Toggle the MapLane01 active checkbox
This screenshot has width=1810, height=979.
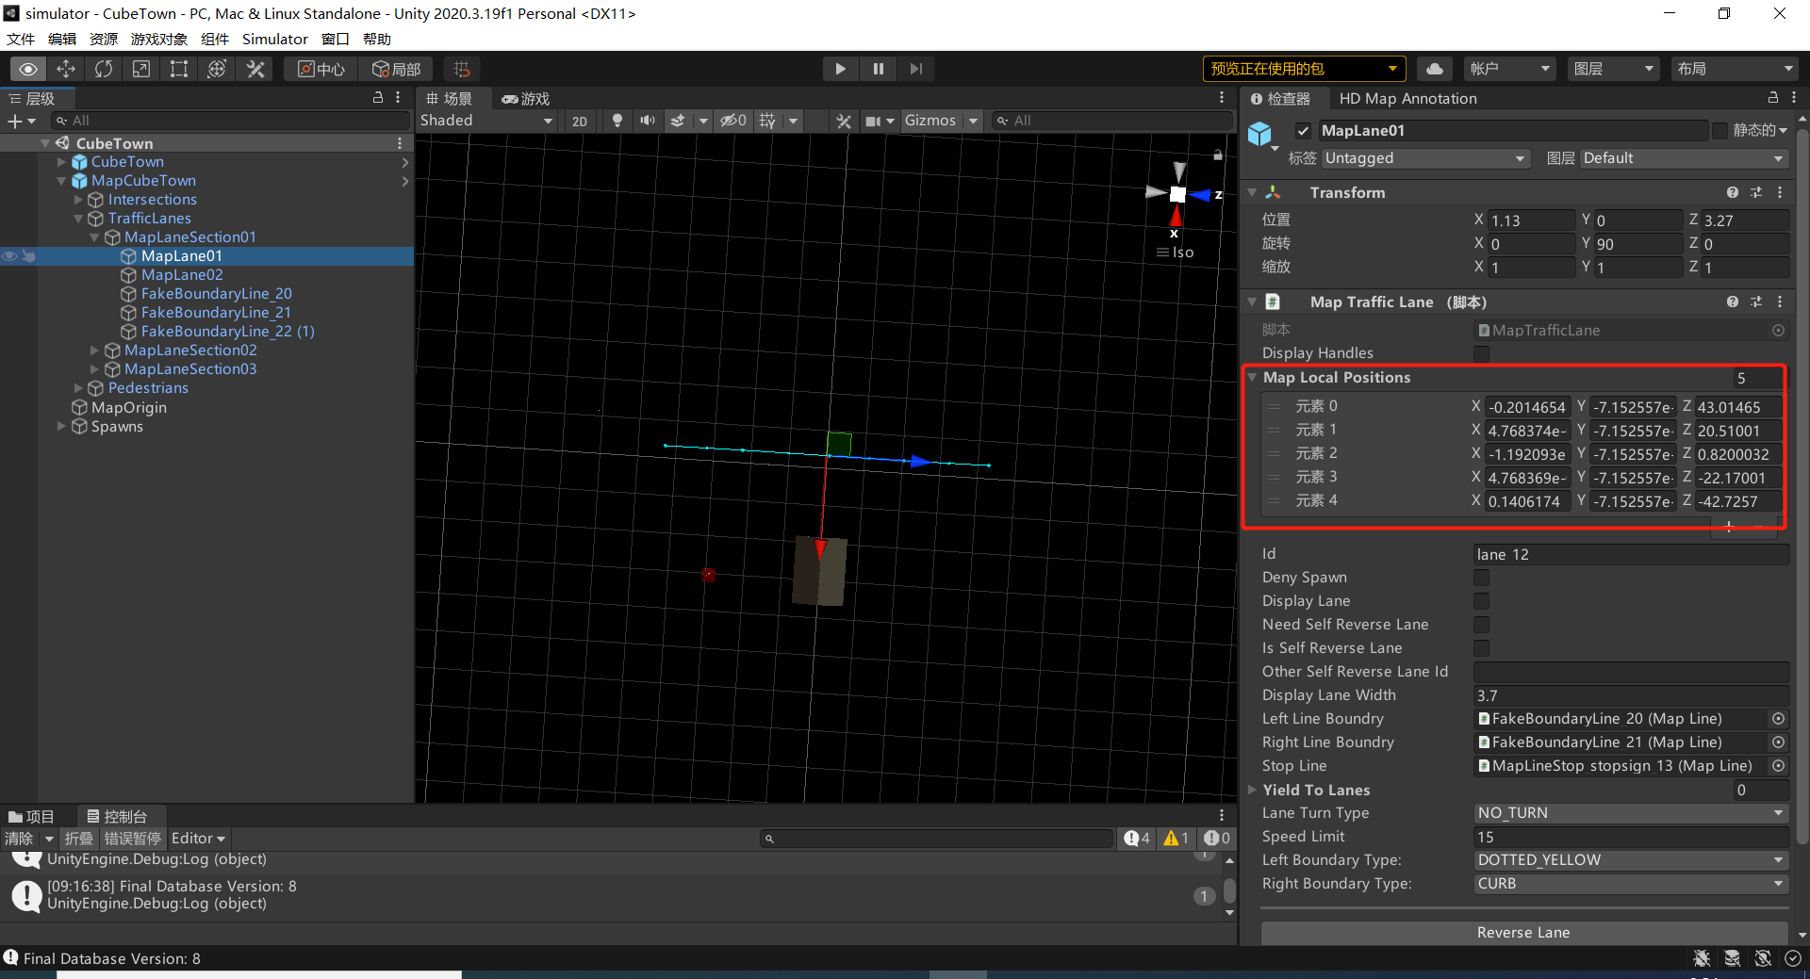tap(1303, 131)
